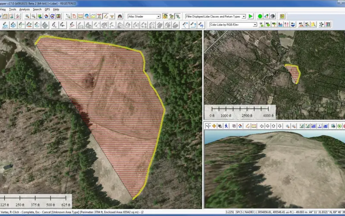Click the home view icon in 3D toolbar
The image size is (345, 216).
(240, 126)
